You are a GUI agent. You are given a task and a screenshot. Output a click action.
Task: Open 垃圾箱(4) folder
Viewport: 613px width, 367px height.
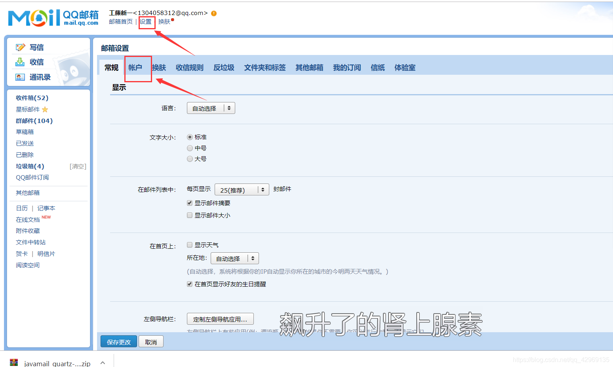click(x=30, y=166)
